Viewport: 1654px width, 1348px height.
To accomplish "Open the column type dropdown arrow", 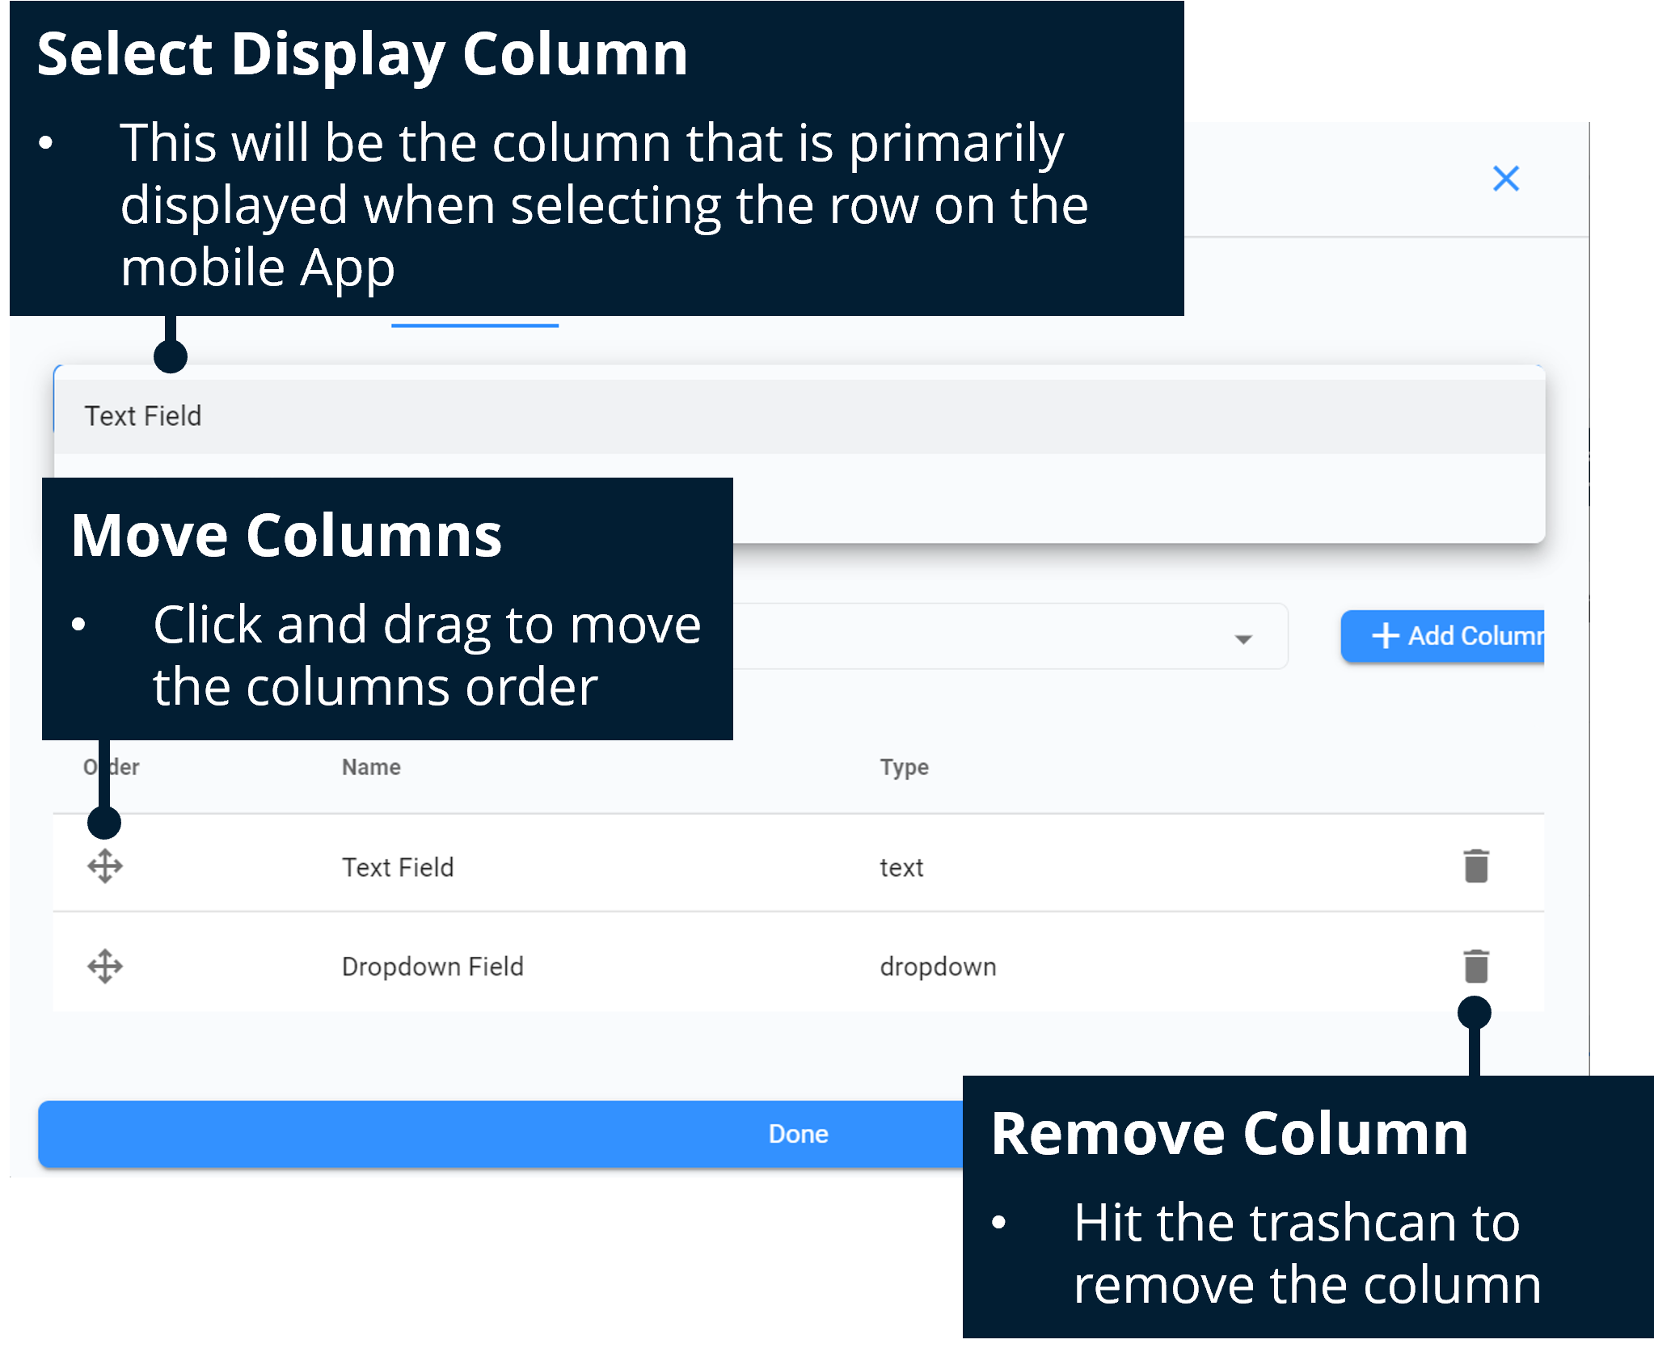I will [x=1243, y=638].
